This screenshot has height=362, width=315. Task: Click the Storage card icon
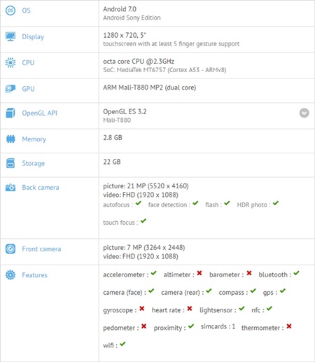[x=10, y=163]
